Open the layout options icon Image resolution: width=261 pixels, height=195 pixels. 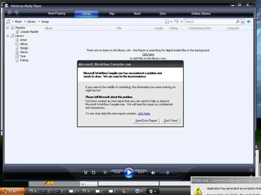pos(167,22)
